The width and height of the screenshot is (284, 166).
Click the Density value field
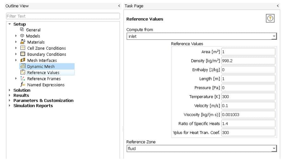point(248,61)
